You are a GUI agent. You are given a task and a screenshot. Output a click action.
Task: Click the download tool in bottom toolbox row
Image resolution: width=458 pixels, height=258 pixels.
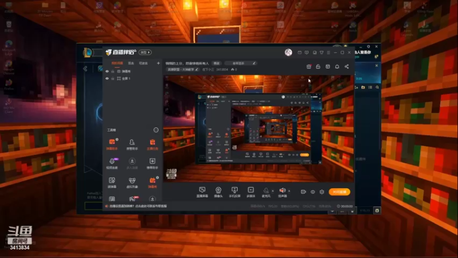click(152, 199)
